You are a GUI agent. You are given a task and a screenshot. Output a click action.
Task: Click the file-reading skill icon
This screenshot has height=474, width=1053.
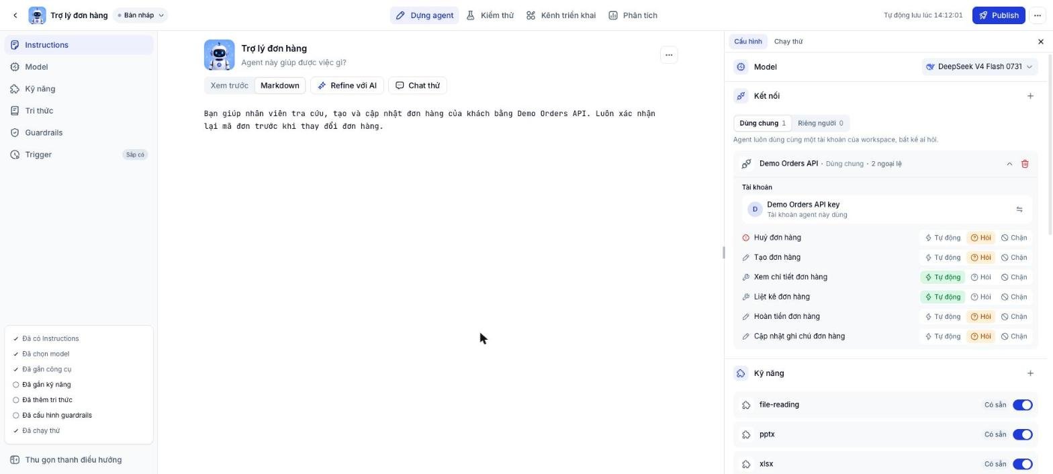(746, 405)
